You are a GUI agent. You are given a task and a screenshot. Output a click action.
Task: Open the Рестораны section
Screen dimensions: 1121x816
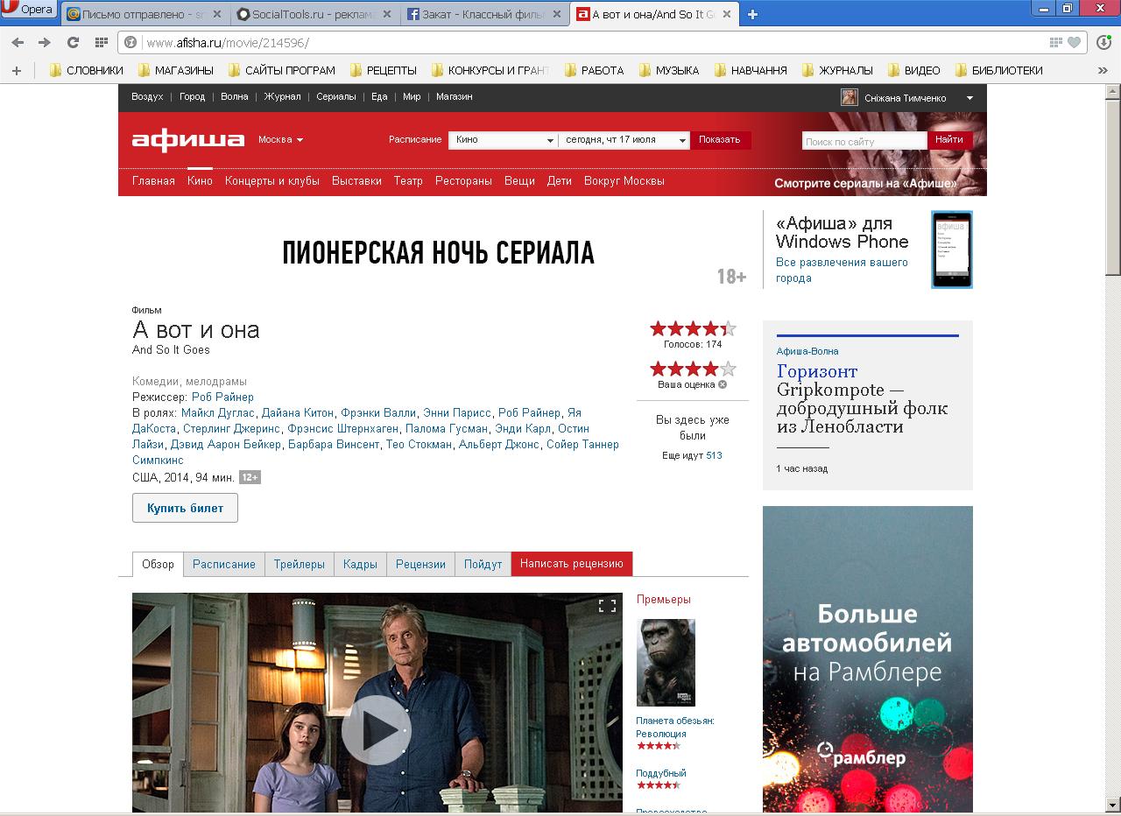click(463, 181)
